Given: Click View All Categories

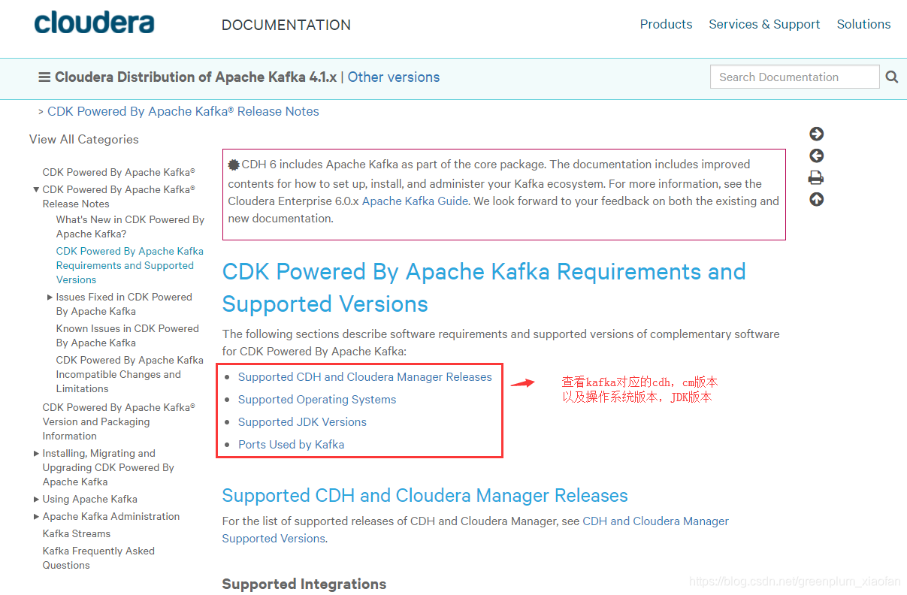Looking at the screenshot, I should pos(84,139).
